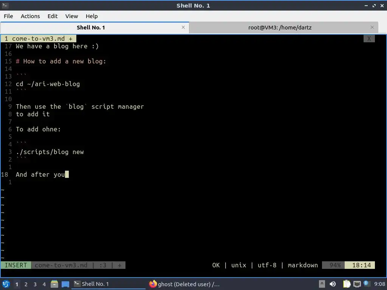
Task: Open the View menu
Action: click(71, 16)
